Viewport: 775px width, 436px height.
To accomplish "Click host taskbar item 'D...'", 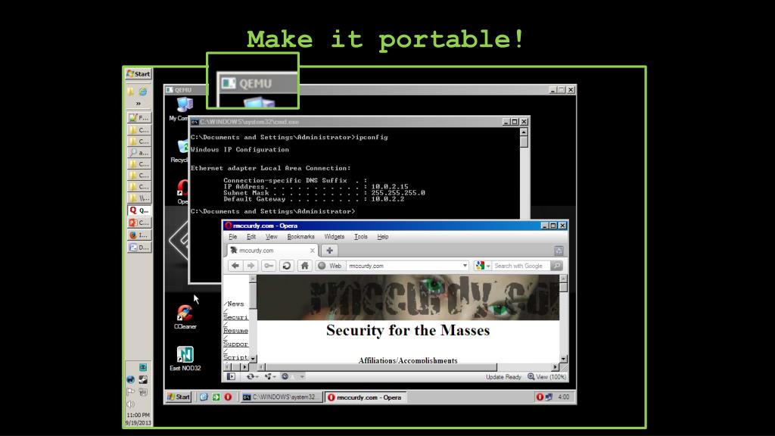I will pos(139,248).
